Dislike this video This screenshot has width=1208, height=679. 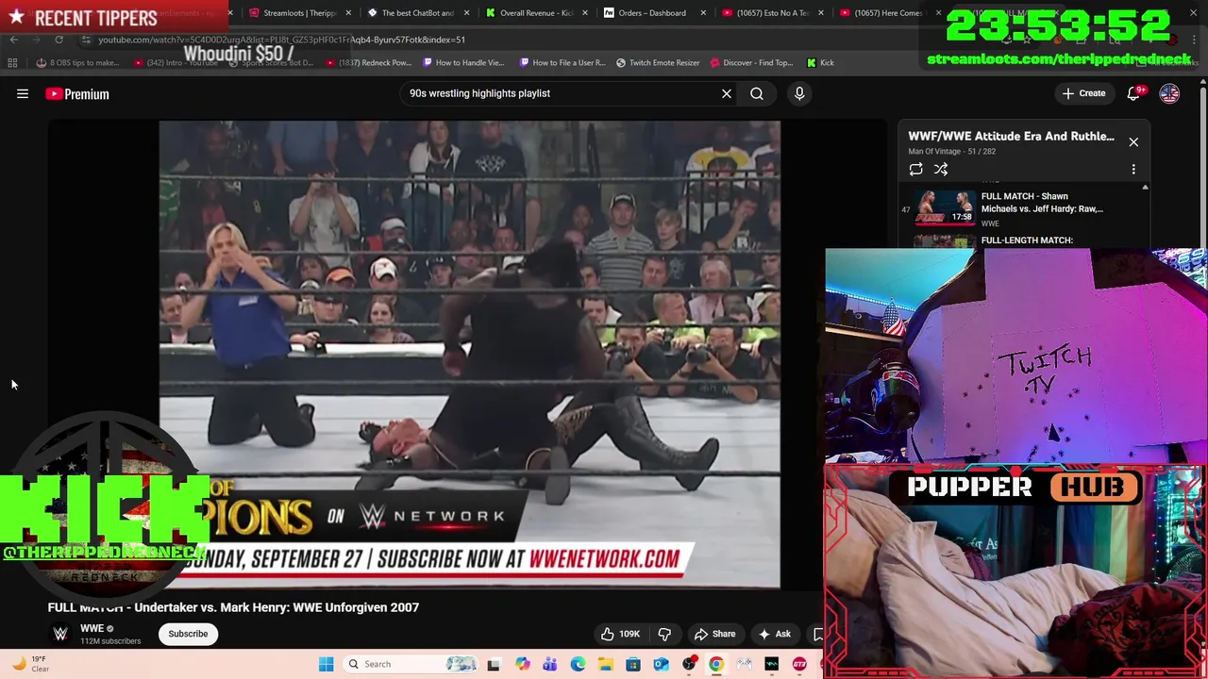pyautogui.click(x=664, y=634)
